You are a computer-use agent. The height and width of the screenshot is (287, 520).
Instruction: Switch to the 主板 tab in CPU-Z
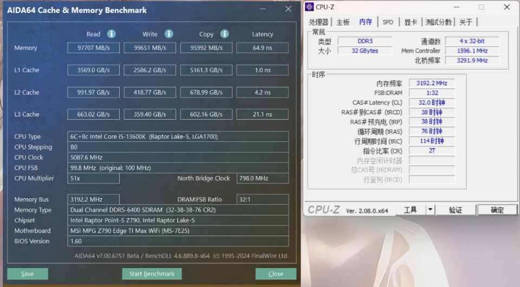coord(343,22)
